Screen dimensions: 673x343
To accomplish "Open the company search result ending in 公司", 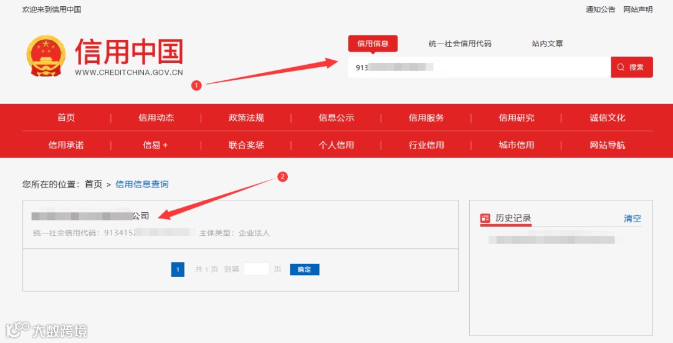I will [90, 215].
